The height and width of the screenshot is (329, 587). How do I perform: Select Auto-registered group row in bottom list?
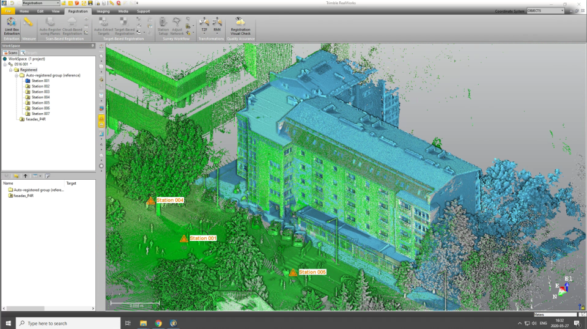(x=36, y=190)
